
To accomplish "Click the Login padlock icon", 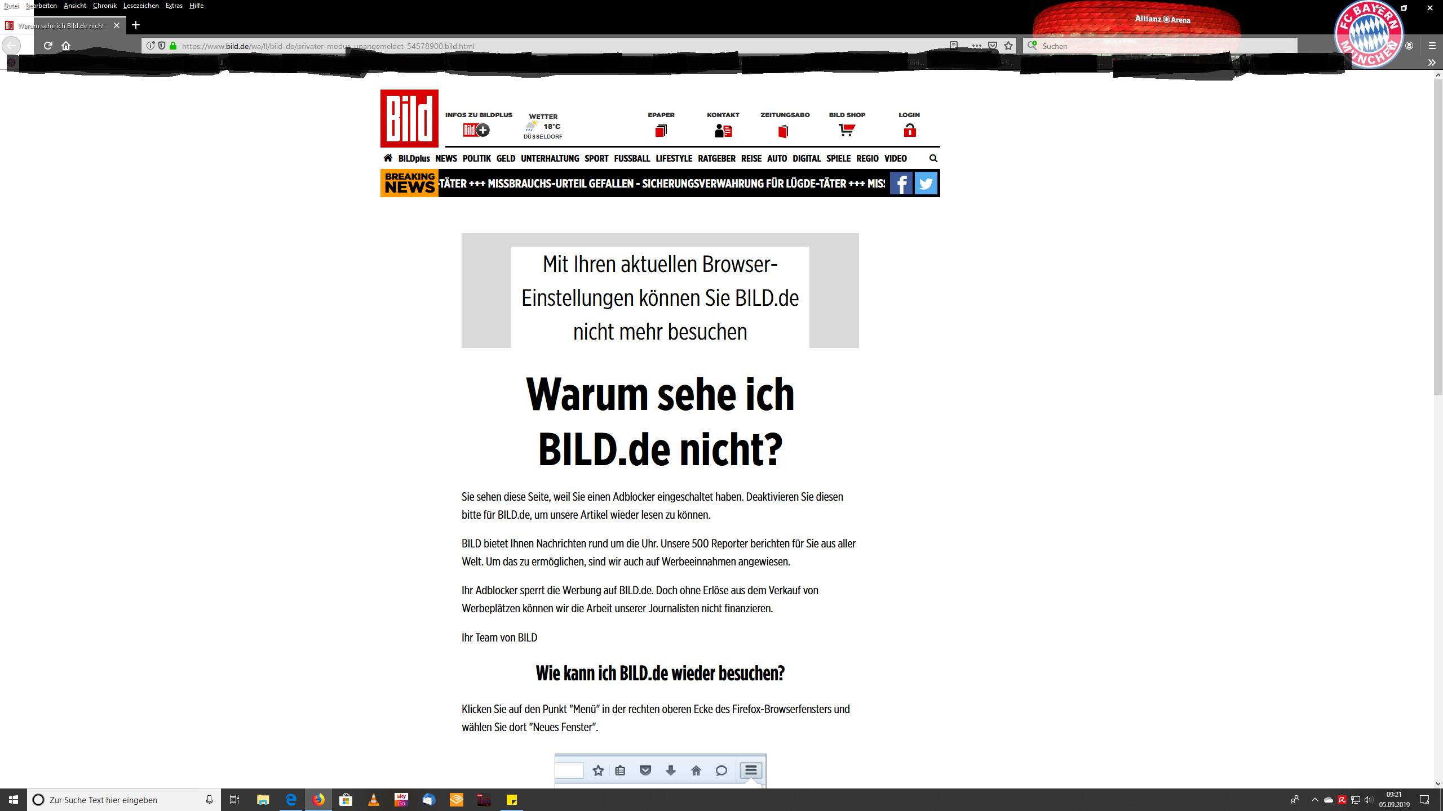I will pyautogui.click(x=909, y=131).
